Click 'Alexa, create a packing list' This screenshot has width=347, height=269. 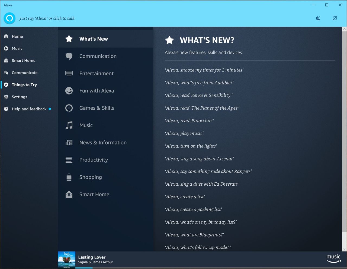(194, 209)
